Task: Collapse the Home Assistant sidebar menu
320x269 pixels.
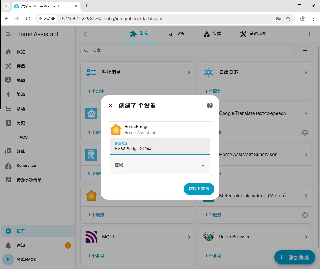Action: point(8,34)
